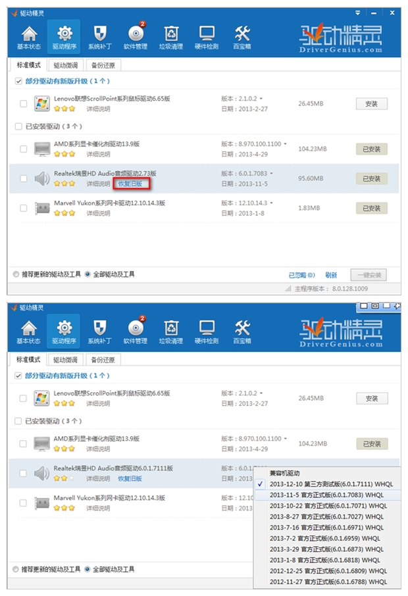This screenshot has width=408, height=596.
Task: Click Realtek audio speaker icon, top window
Action: tap(42, 178)
